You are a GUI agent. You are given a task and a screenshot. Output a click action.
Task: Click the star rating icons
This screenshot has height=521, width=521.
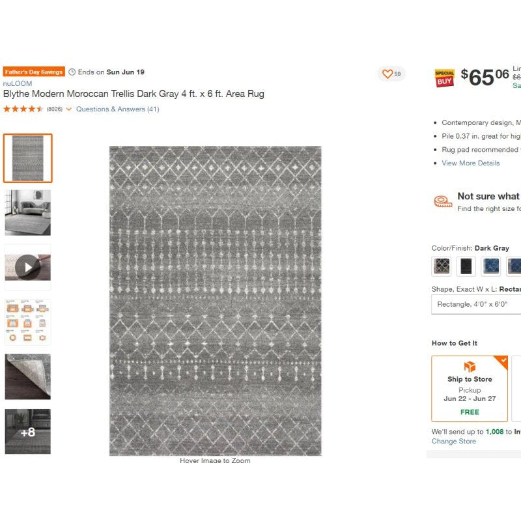coord(23,109)
